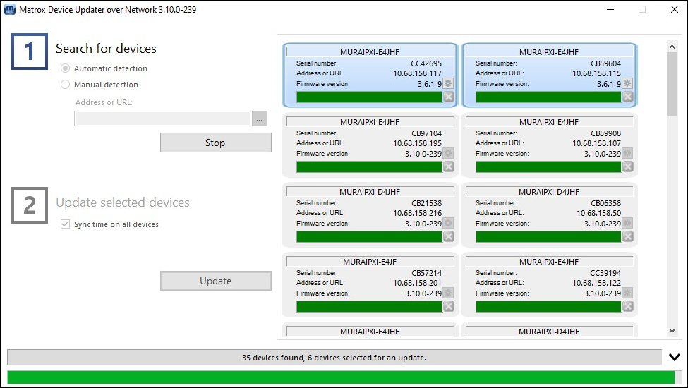Click the Address or URL input field
Screen dimensions: 688x388
tap(162, 119)
